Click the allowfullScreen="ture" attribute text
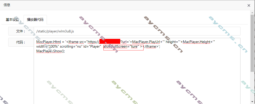 pos(121,47)
